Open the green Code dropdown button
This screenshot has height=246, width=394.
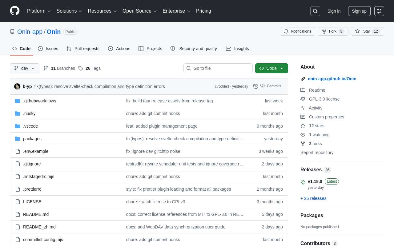[271, 68]
